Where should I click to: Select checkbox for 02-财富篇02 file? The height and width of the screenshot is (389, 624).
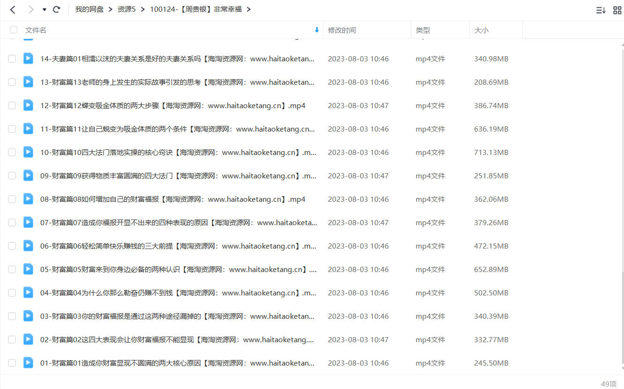(12, 339)
